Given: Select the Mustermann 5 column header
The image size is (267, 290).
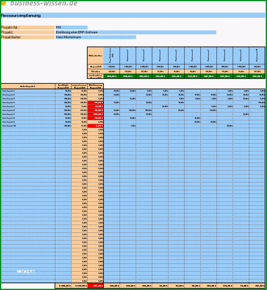Looking at the screenshot, I should point(176,56).
